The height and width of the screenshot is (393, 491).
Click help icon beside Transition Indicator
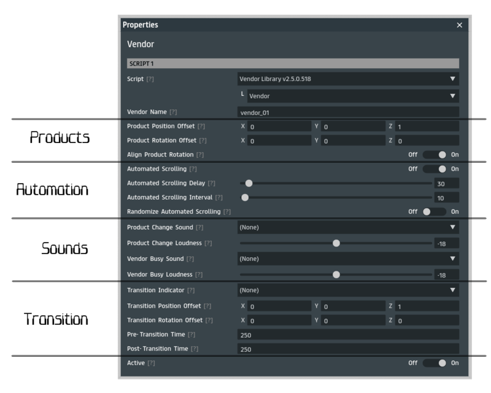(x=190, y=290)
